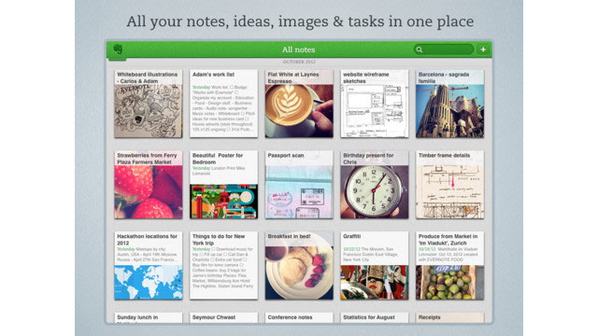This screenshot has width=598, height=336.
Task: Click the 'OCTOBER 2012' date header
Action: point(299,62)
